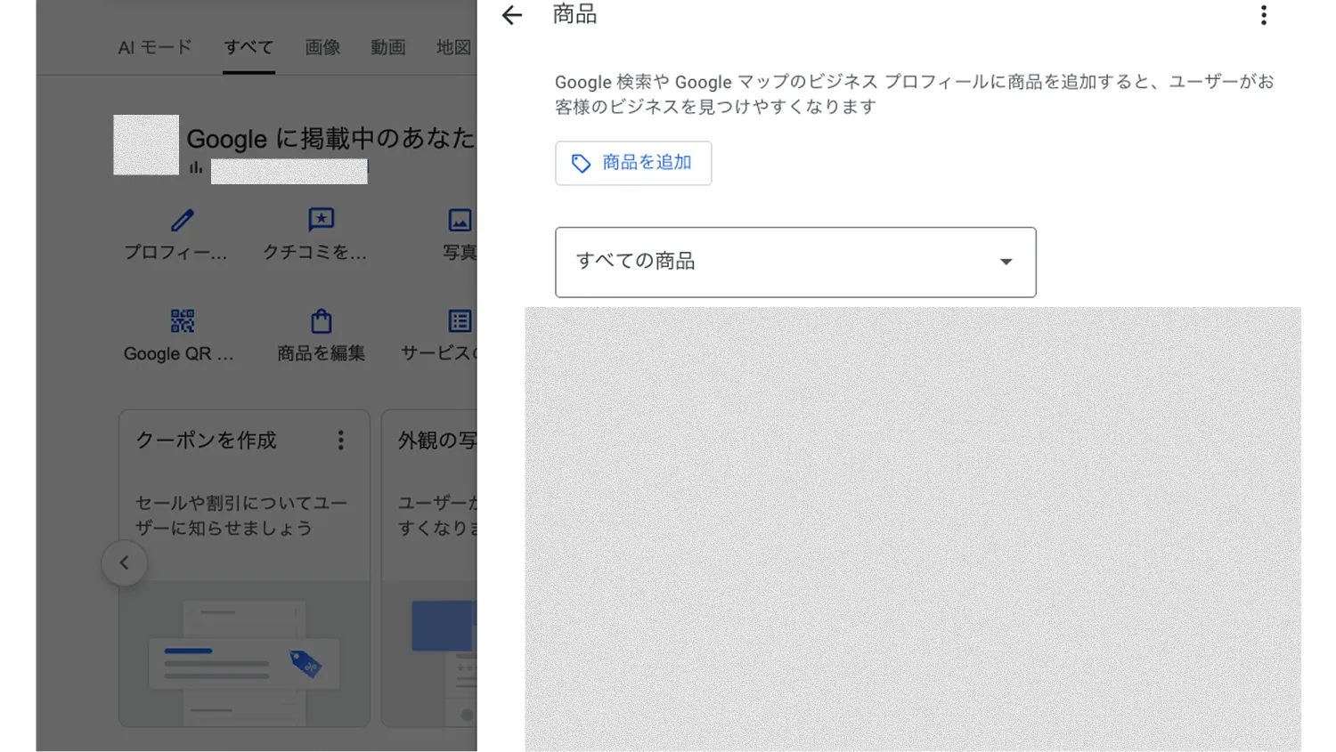Switch to the 画像 tab
Screen dimensions: 1336x752
(x=322, y=47)
